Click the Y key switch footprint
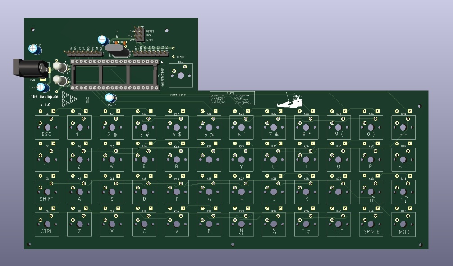The width and height of the screenshot is (453, 266). 241,159
